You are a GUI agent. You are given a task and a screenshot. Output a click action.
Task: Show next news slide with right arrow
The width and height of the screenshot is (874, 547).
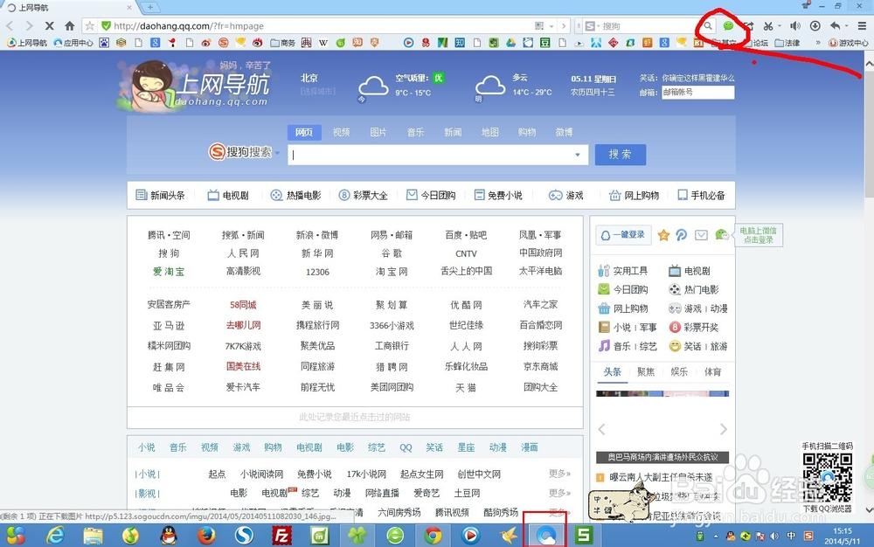(x=723, y=429)
